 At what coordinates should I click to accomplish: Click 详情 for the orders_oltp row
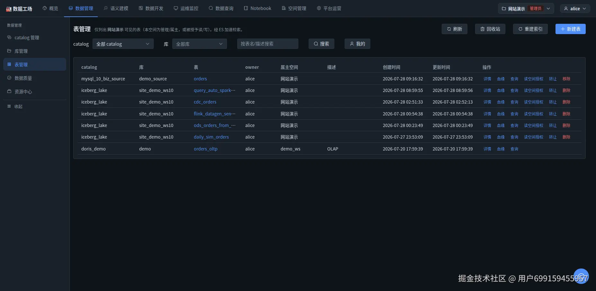tap(487, 149)
